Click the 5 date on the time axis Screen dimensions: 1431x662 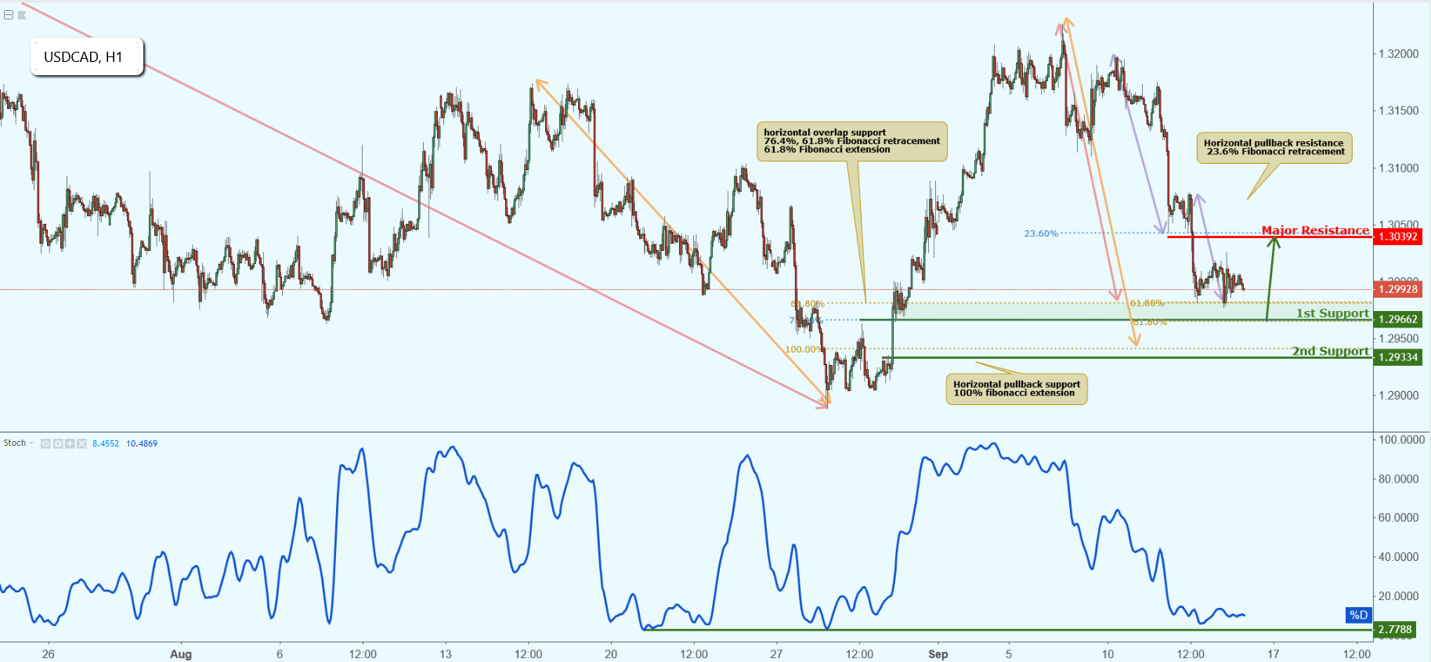(x=1009, y=654)
